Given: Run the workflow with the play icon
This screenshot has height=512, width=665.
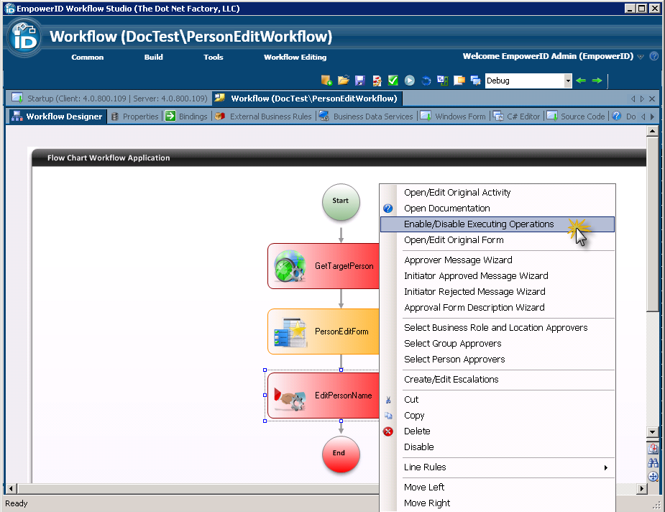Looking at the screenshot, I should (x=410, y=81).
